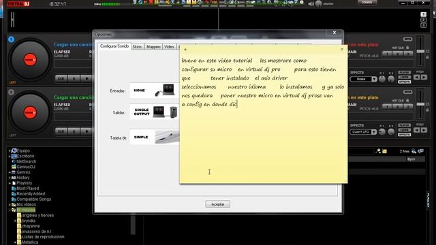The height and width of the screenshot is (245, 436).
Task: Open the Tarjeta de SIMPLE selector
Action: [x=155, y=137]
